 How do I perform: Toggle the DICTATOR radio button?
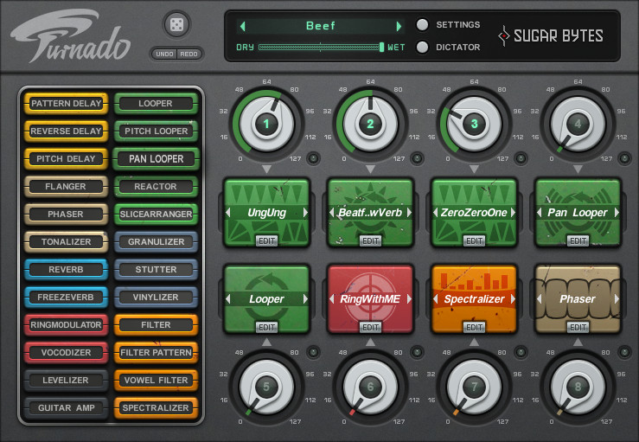[x=423, y=48]
